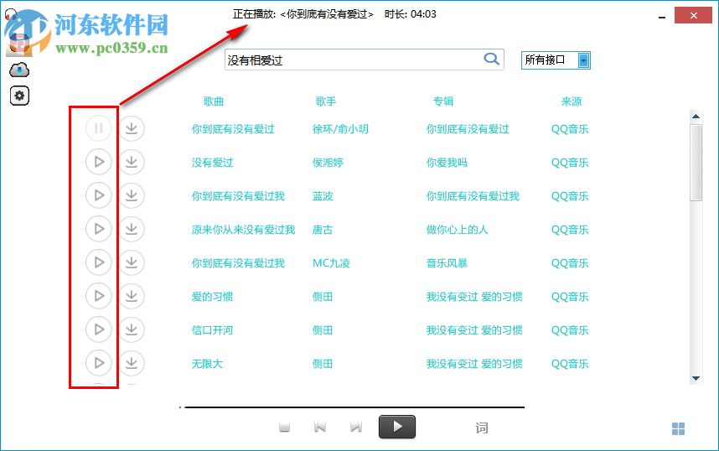Image resolution: width=719 pixels, height=451 pixels.
Task: Download 你到底有没有爱过我 by 蓝波
Action: (x=132, y=195)
